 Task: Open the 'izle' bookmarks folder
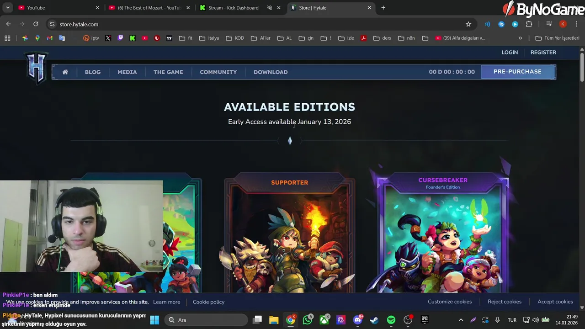346,38
